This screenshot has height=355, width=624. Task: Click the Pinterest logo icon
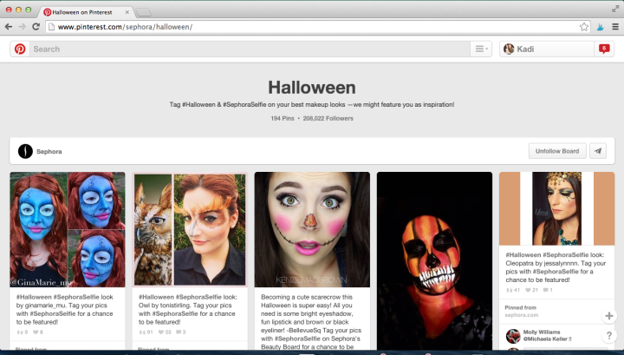(19, 49)
